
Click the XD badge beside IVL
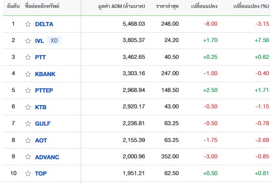tap(54, 41)
